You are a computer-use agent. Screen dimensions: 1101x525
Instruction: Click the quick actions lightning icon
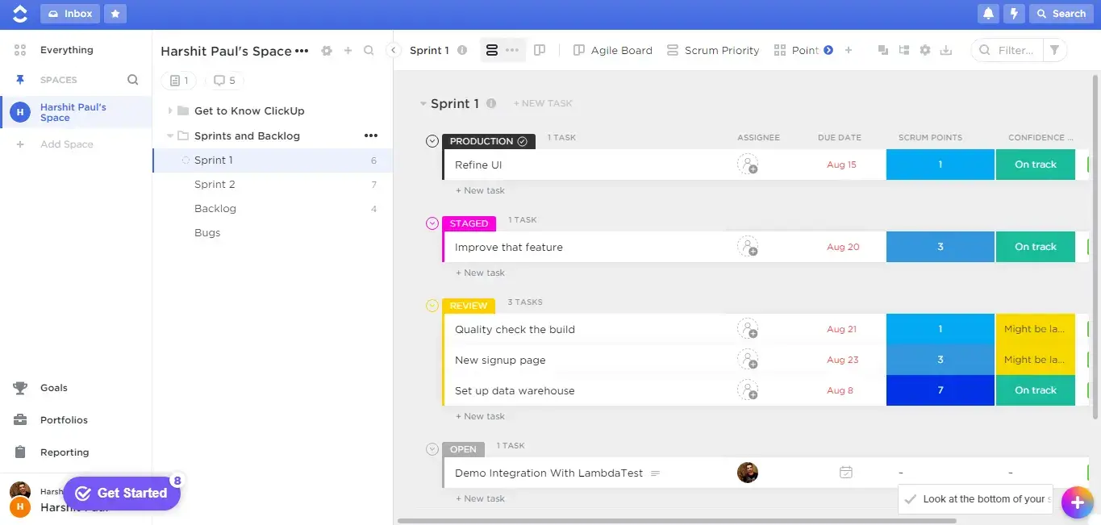pos(1014,13)
